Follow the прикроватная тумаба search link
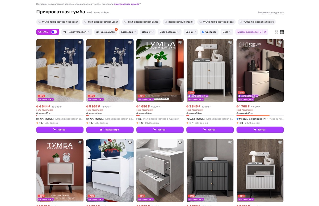The image size is (319, 206). (127, 4)
